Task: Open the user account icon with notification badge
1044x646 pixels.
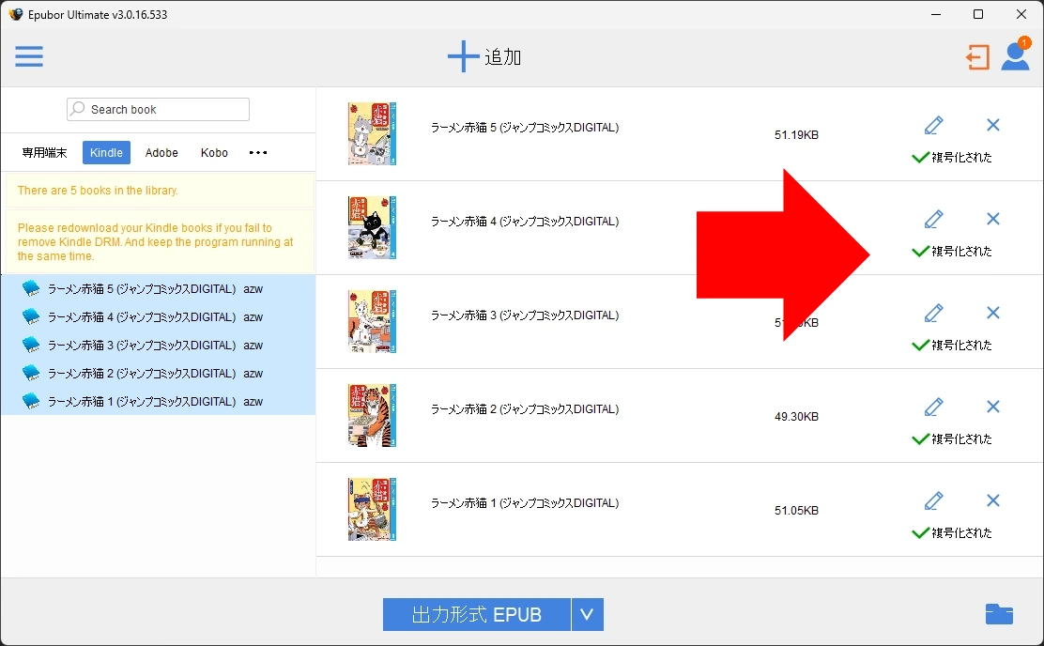Action: [1015, 56]
